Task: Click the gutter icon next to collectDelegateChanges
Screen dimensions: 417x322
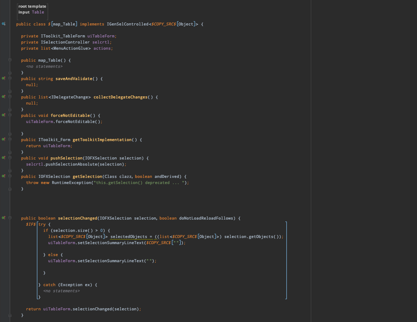Action: tap(3, 97)
